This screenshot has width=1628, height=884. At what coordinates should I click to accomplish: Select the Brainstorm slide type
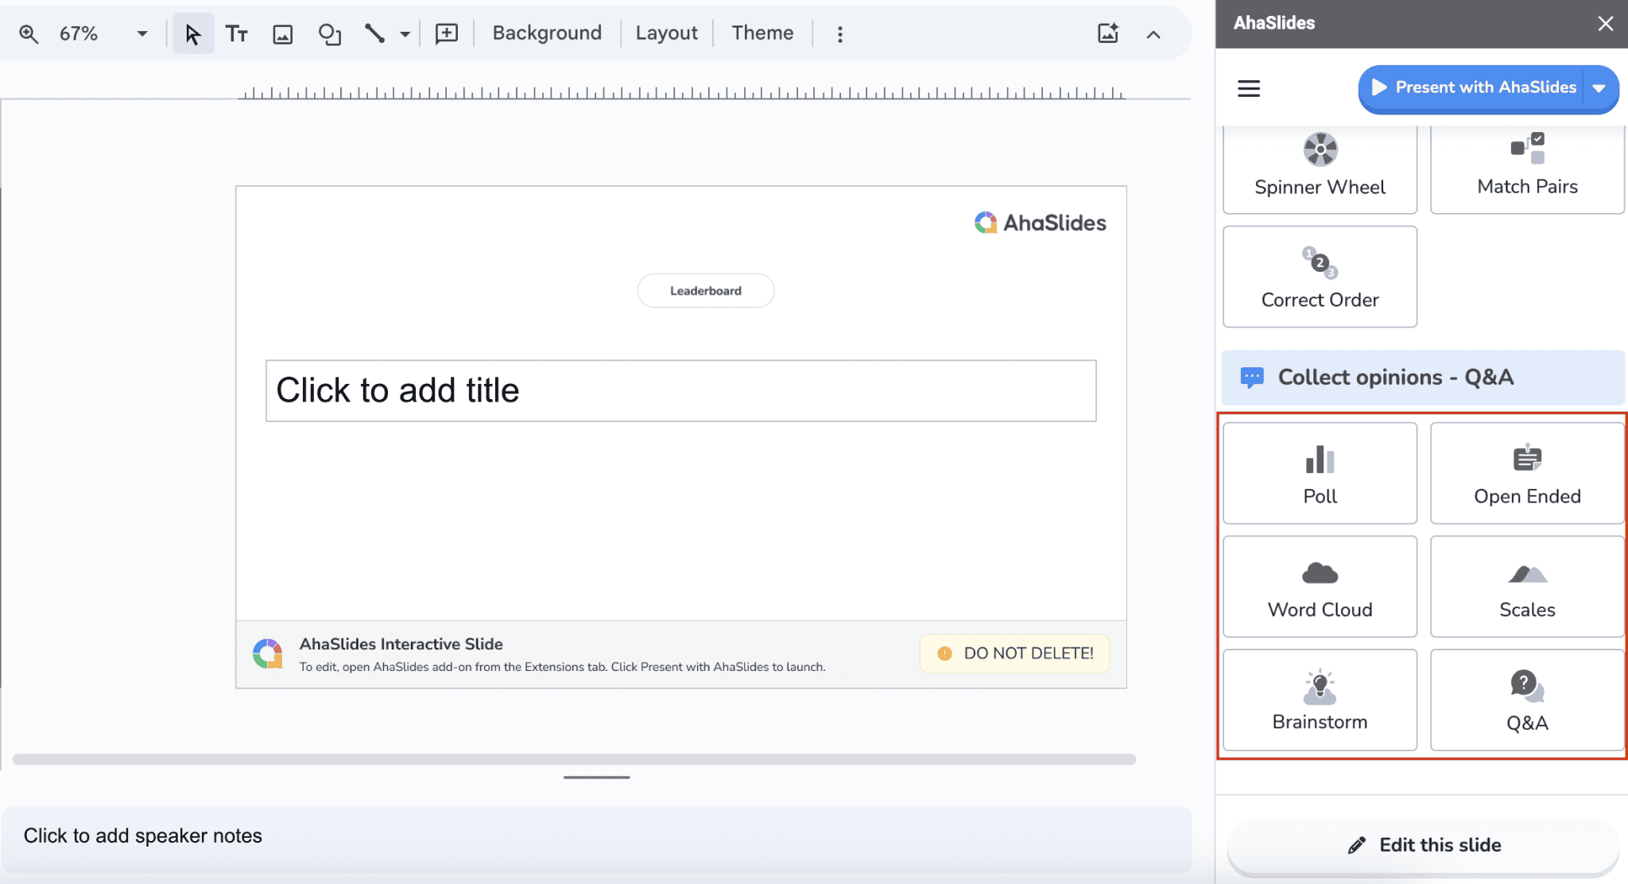pos(1319,699)
